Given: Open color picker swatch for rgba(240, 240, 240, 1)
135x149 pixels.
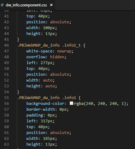Looking at the screenshot, I should (x=72, y=103).
